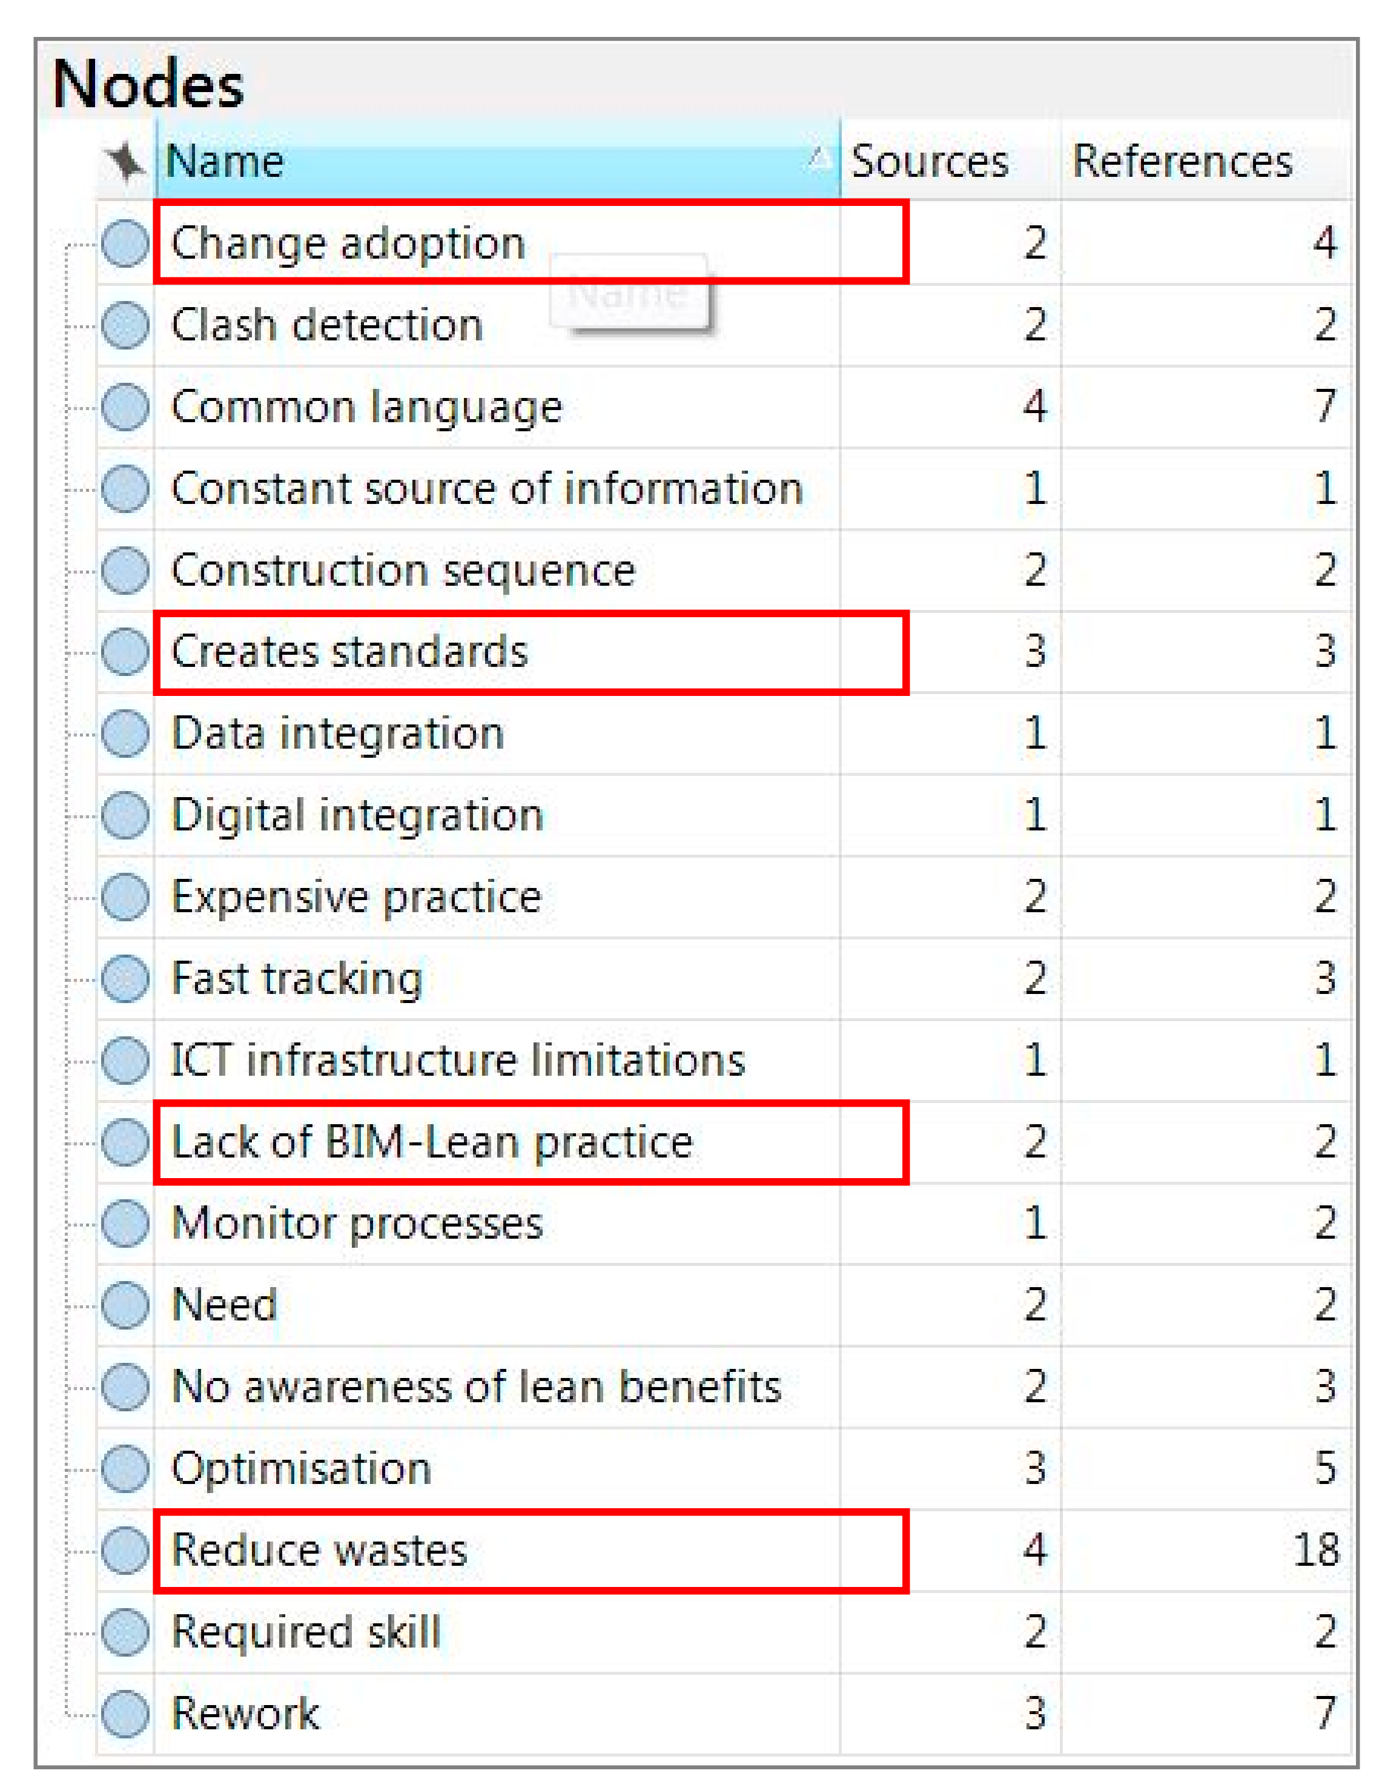Click the node icon beside Optimisation

125,1469
